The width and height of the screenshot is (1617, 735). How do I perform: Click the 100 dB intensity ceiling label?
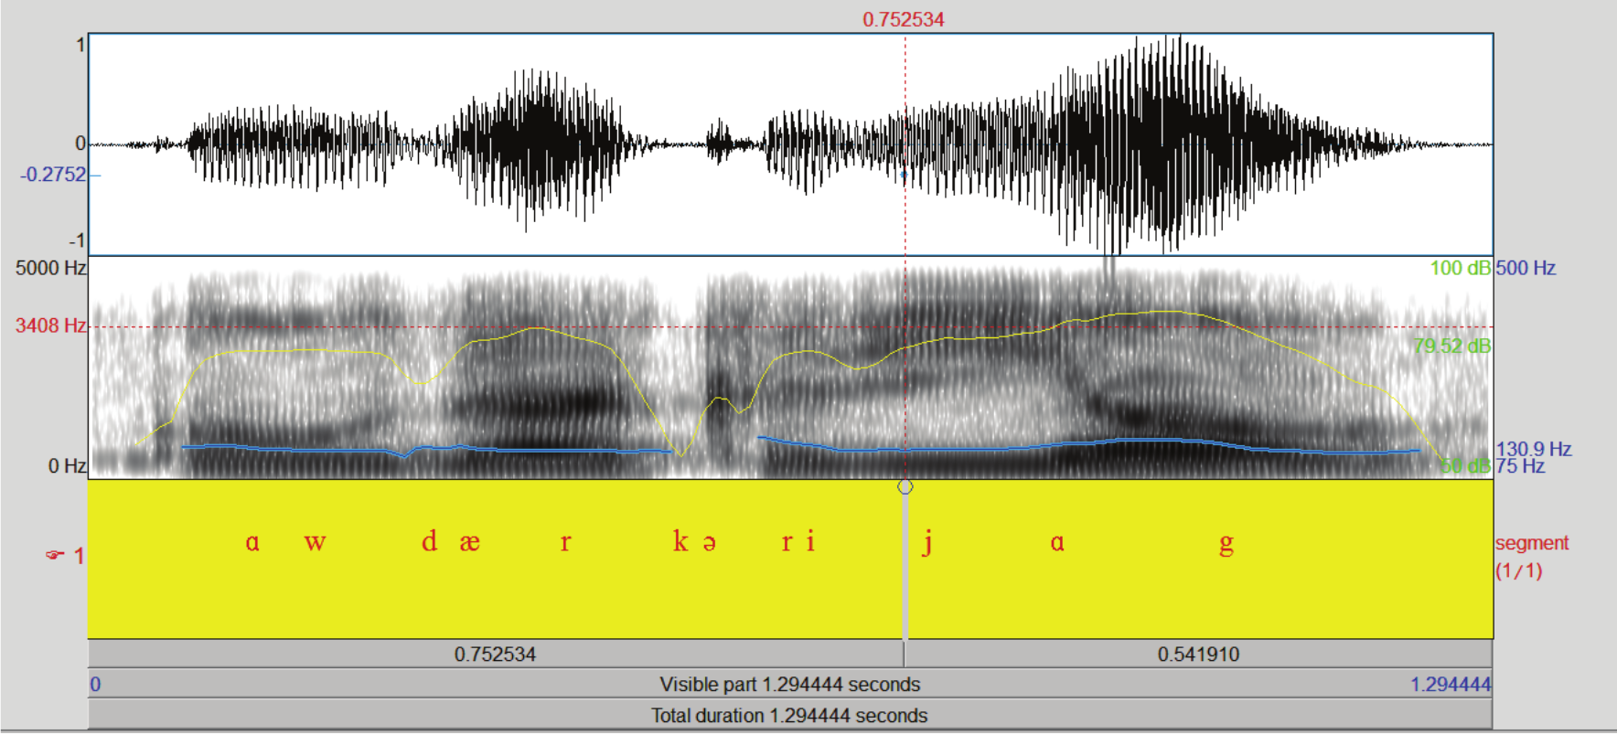pos(1461,268)
